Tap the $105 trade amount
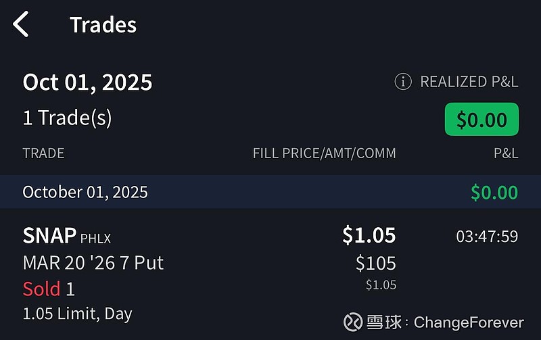Screen dimensions: 541x340 click(x=375, y=262)
